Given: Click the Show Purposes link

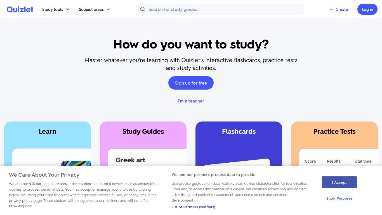Looking at the screenshot, I should click(339, 198).
